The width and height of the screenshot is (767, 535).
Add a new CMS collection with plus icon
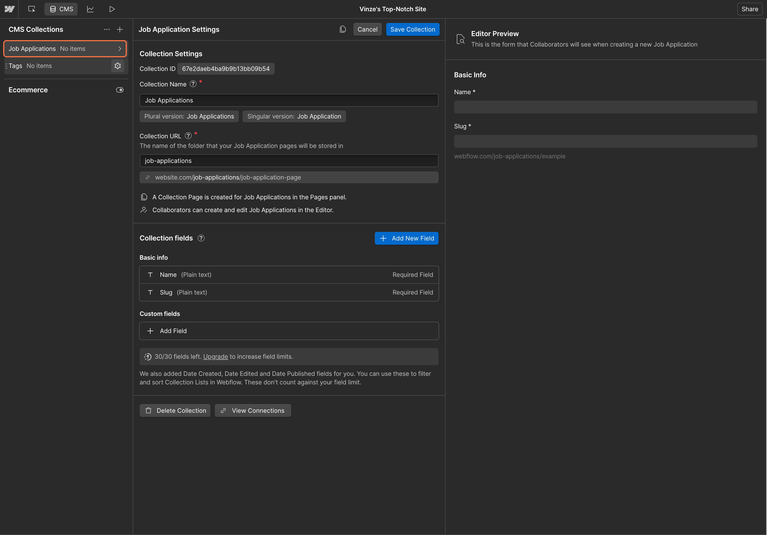(x=120, y=29)
